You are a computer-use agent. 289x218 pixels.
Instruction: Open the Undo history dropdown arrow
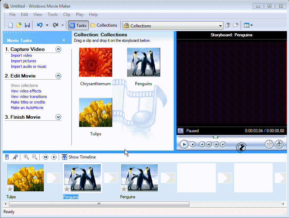point(47,25)
